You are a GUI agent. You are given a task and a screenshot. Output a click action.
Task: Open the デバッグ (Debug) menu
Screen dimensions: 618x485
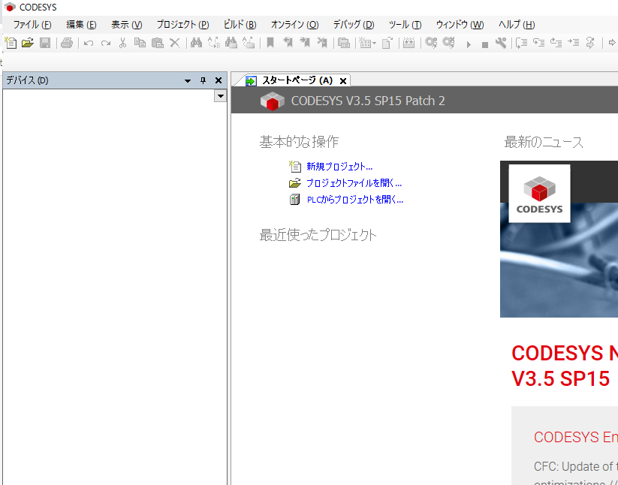(354, 25)
